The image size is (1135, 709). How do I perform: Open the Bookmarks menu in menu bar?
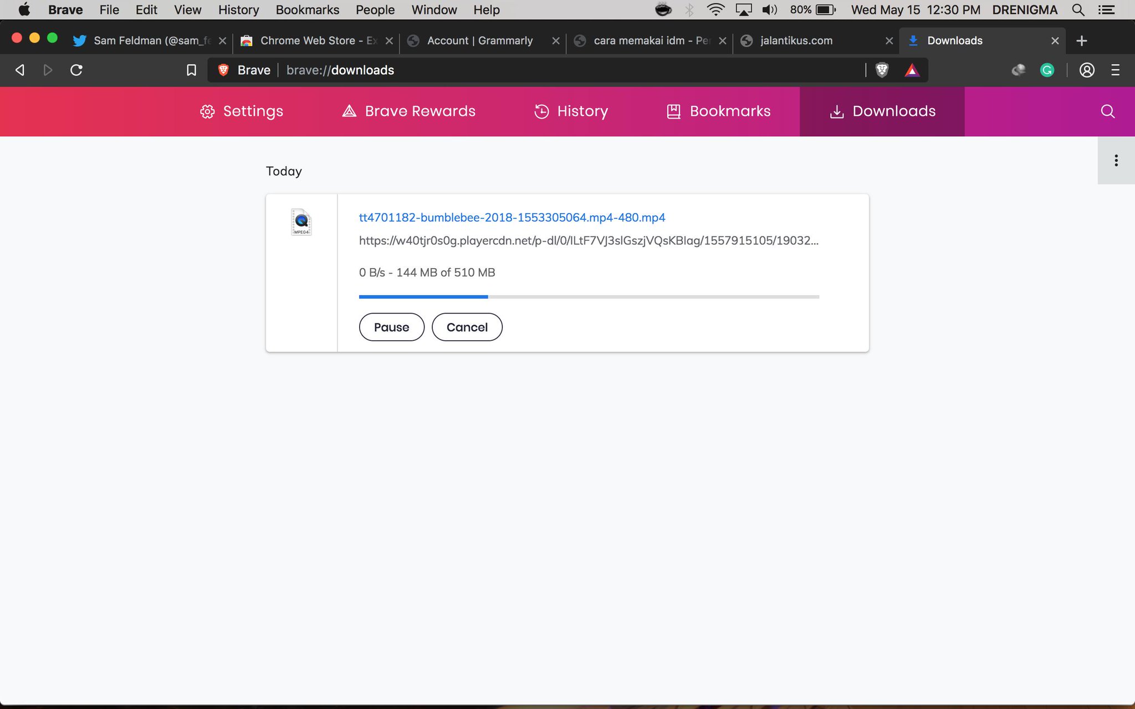pyautogui.click(x=307, y=10)
